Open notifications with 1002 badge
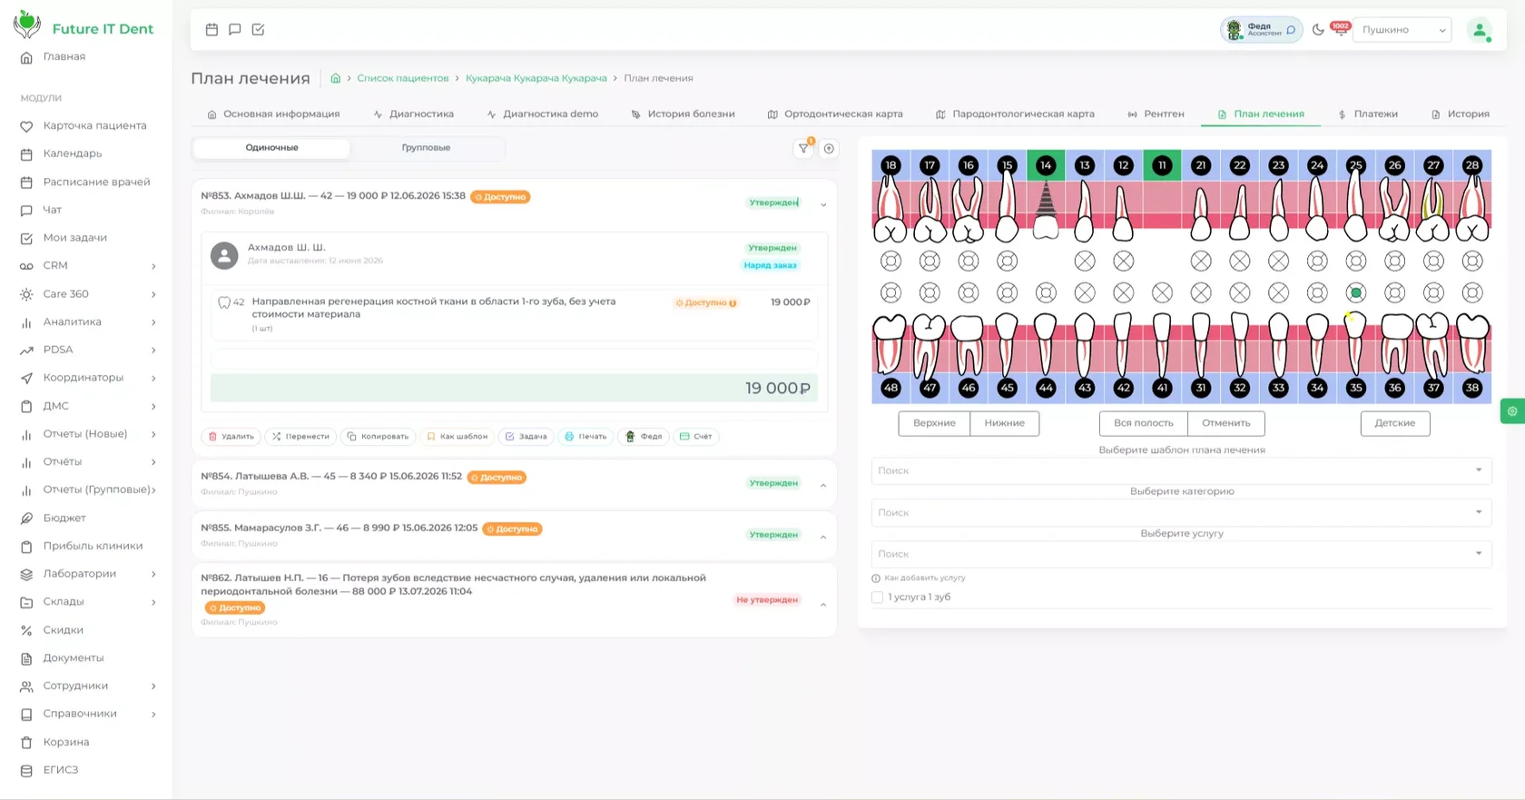The width and height of the screenshot is (1525, 800). 1340,29
